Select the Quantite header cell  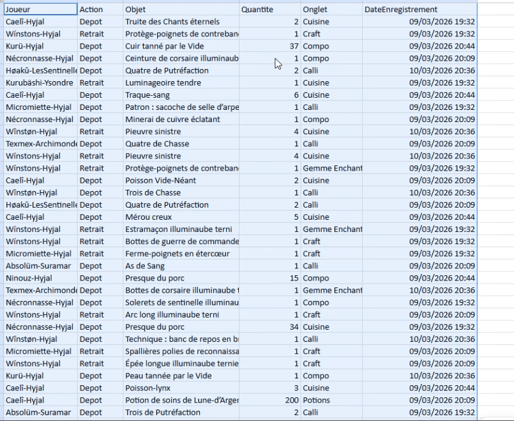(x=270, y=9)
